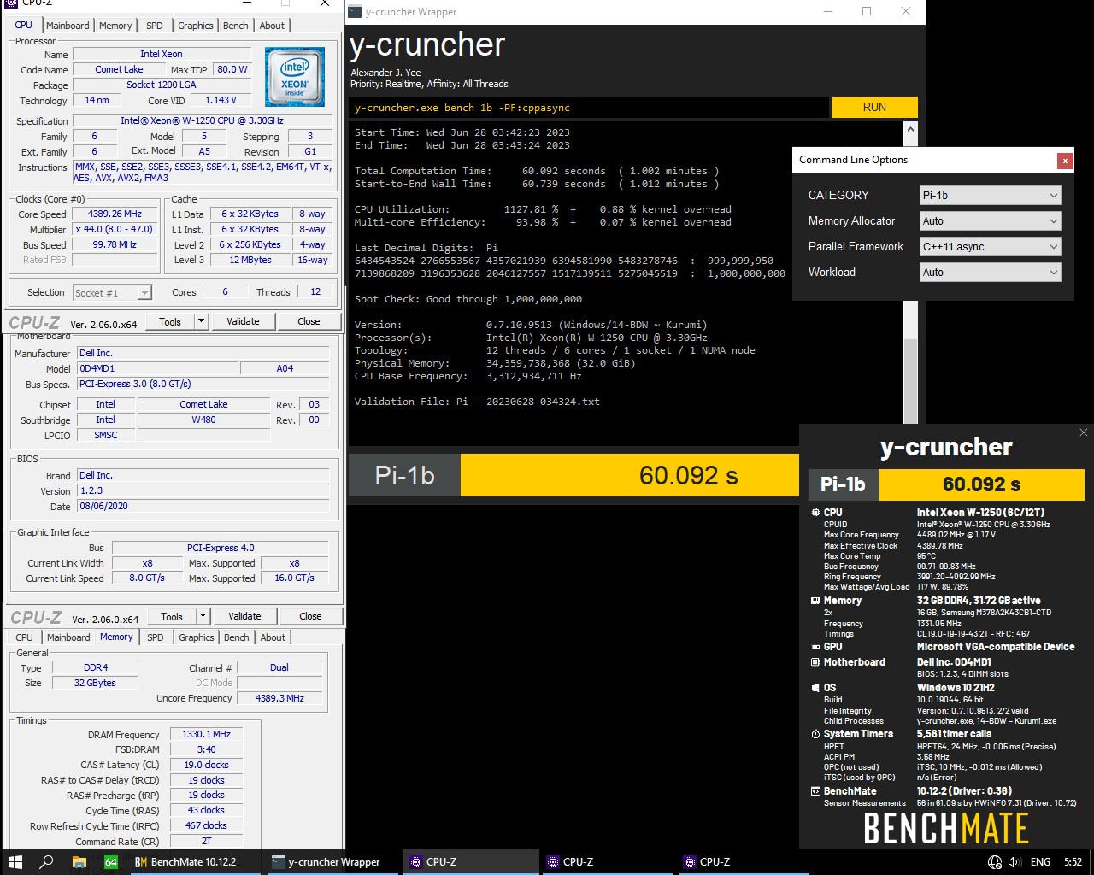
Task: Click the up arrow of y-cruncher output scrollbar
Action: [x=910, y=130]
